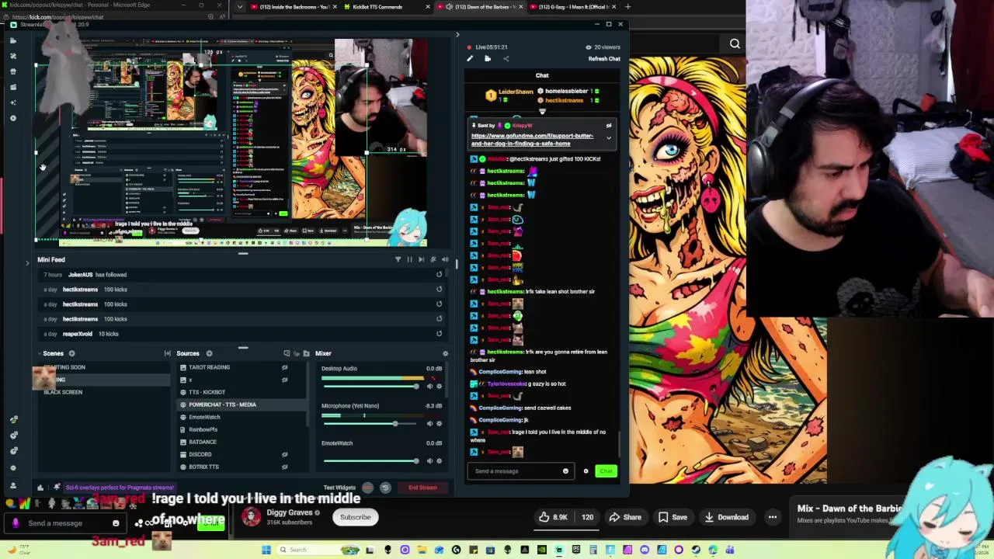Image resolution: width=994 pixels, height=559 pixels.
Task: Open Desktop Audio settings gear
Action: 439,386
